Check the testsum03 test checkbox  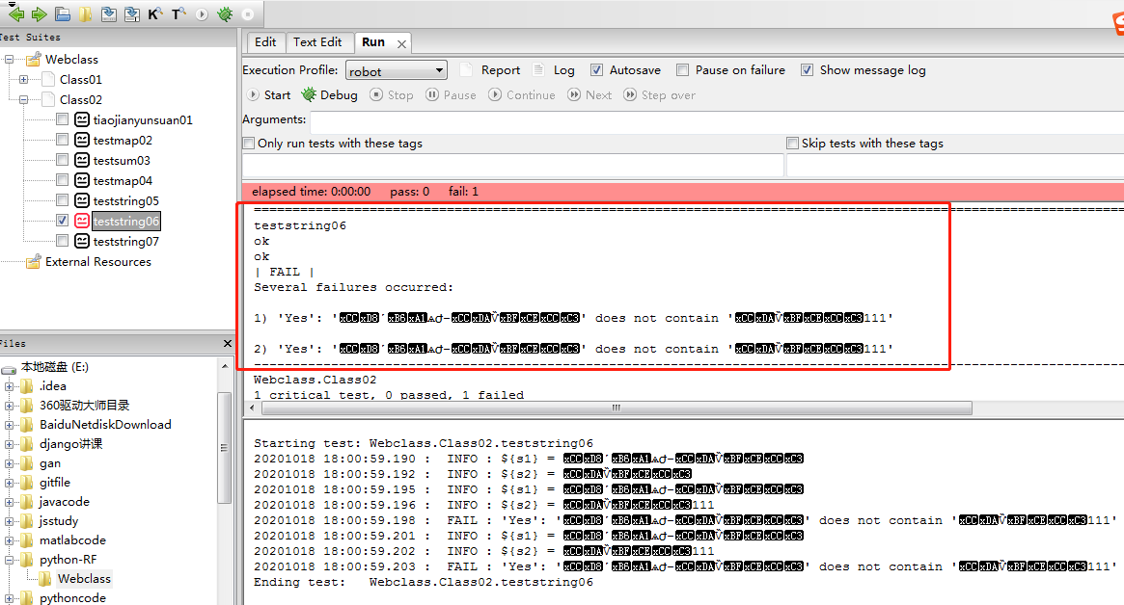point(63,159)
